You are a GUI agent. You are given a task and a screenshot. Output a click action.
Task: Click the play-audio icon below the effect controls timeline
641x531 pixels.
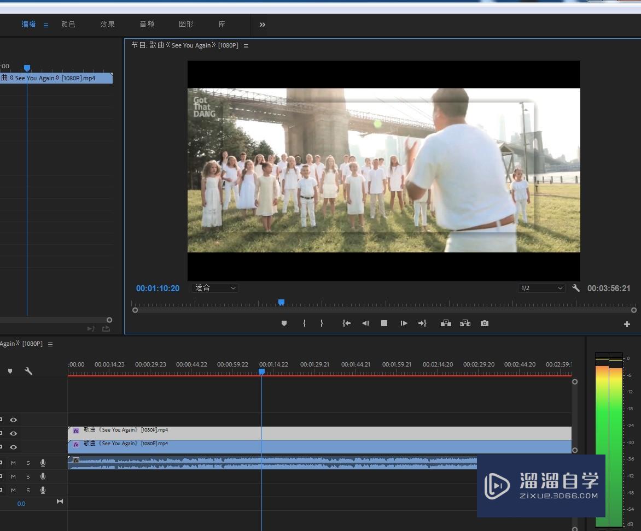91,329
